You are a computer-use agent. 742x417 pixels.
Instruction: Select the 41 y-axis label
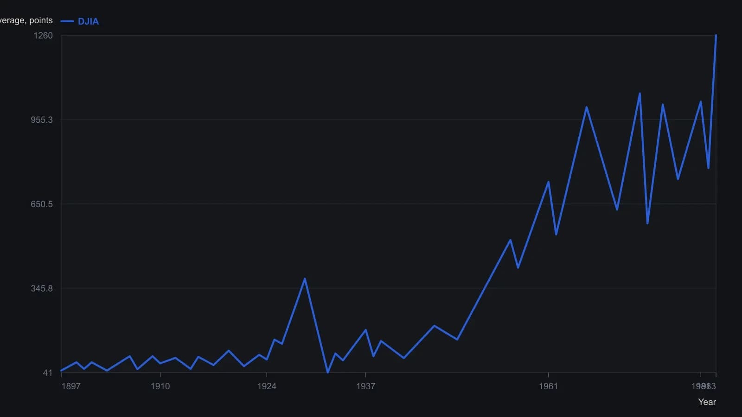coord(48,373)
